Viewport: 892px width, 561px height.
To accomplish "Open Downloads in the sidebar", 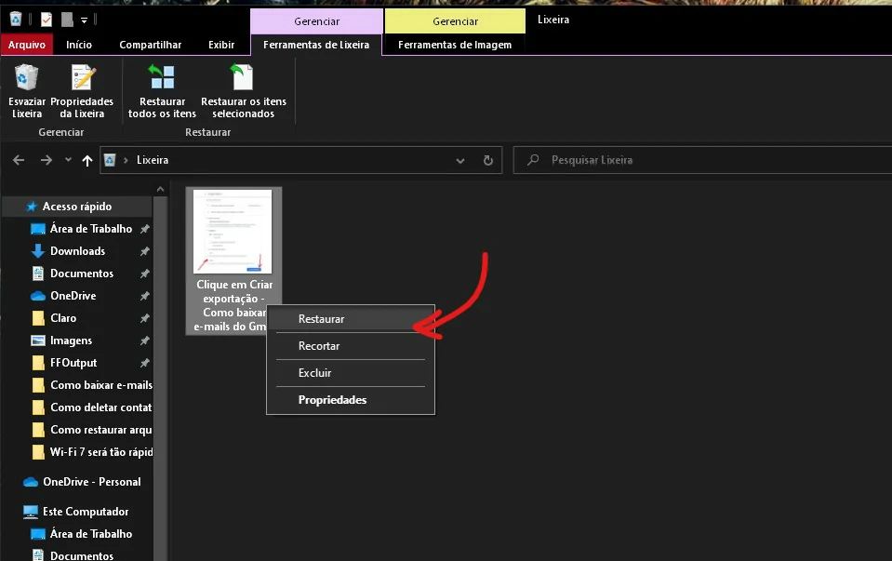I will (77, 251).
